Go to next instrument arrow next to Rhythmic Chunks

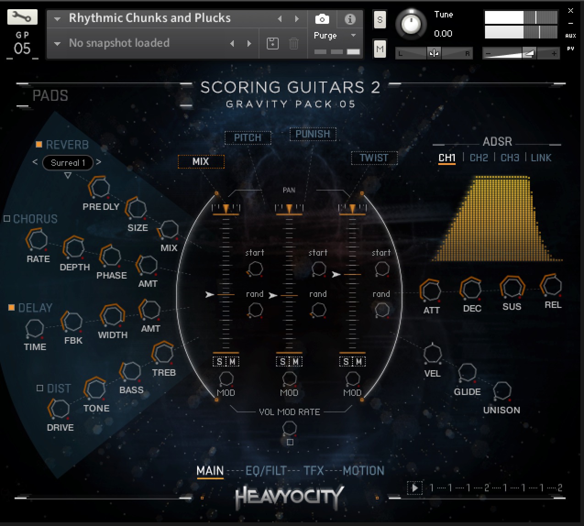(297, 19)
